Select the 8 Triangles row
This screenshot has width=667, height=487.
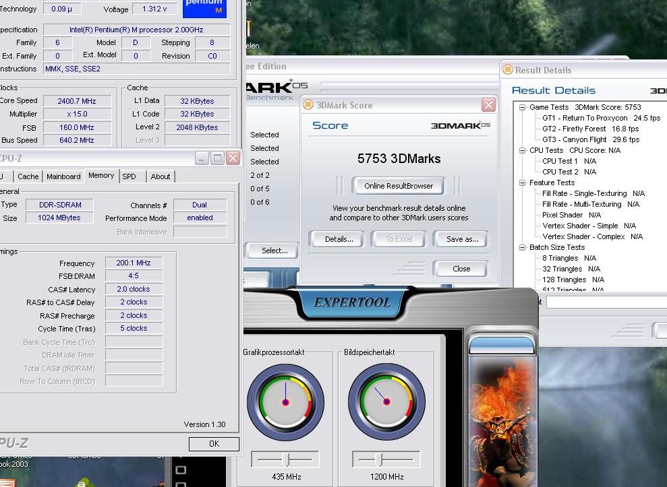569,258
